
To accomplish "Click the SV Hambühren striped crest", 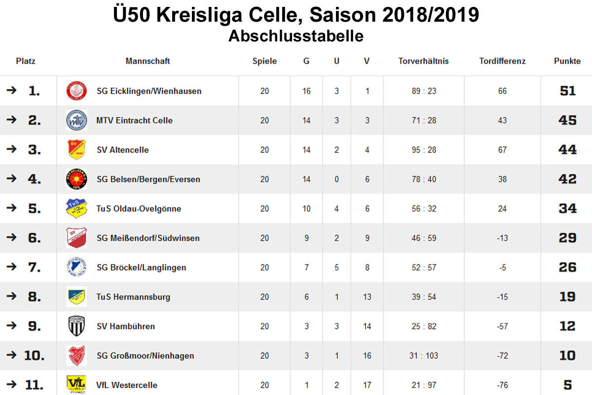I will click(x=76, y=326).
